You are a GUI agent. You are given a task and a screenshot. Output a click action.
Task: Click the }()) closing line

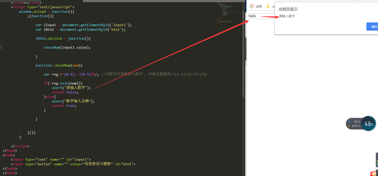point(31,133)
